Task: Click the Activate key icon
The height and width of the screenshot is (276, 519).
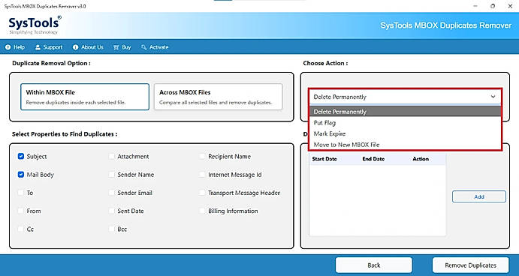Action: [143, 47]
